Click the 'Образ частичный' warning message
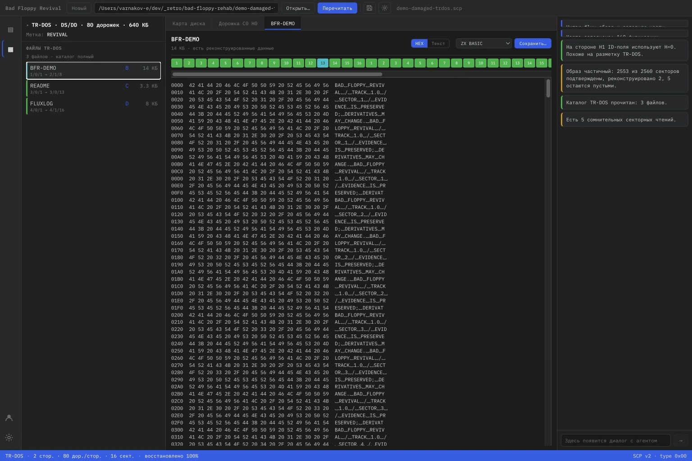 [x=624, y=78]
